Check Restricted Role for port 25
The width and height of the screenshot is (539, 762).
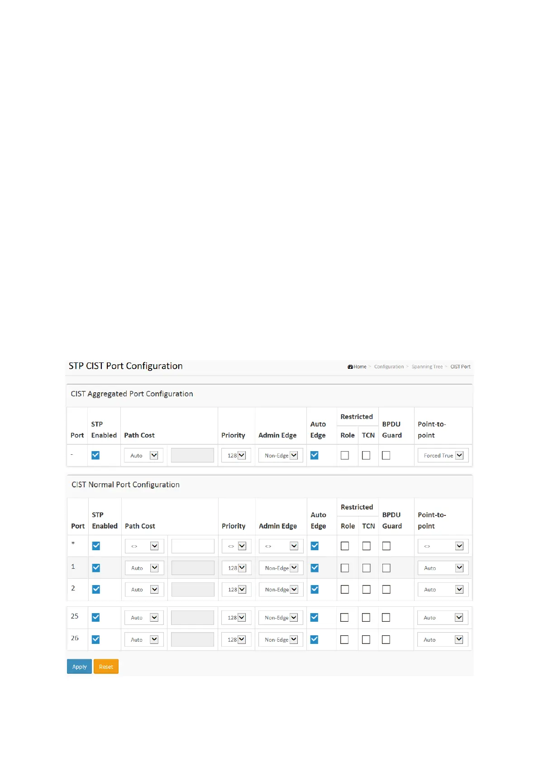[344, 618]
